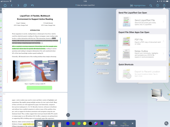The image size is (170, 127).
Task: Select the red pen tool
Action: coord(47,124)
